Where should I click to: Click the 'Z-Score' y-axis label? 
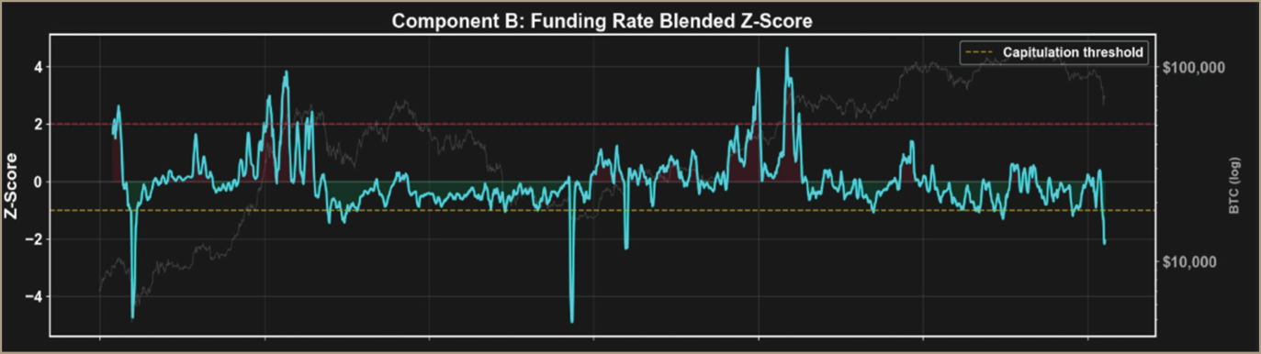(12, 186)
